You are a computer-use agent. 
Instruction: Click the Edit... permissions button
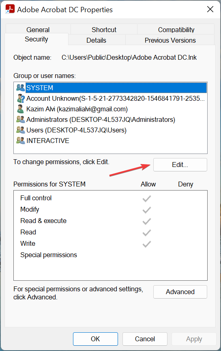[180, 165]
